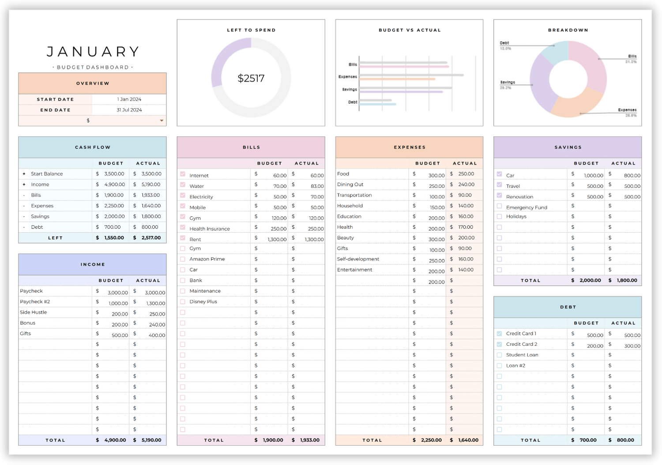Select the Credit Card 2 actual 300.00
Image resolution: width=662 pixels, height=465 pixels.
[632, 346]
